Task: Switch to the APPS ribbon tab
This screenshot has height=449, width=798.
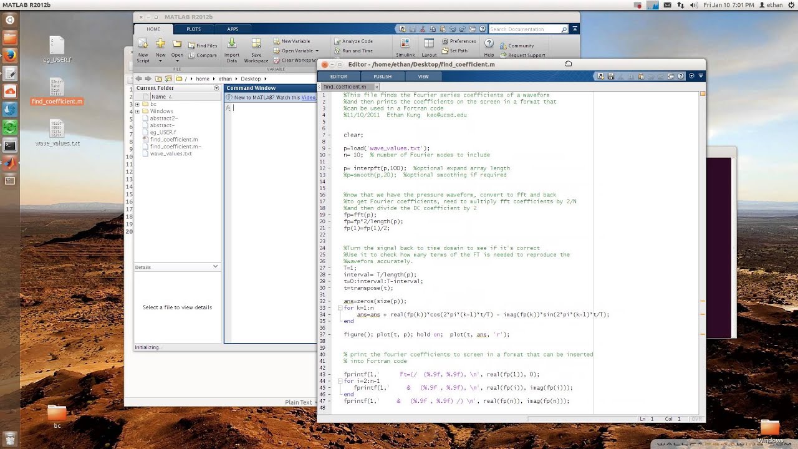Action: point(233,29)
